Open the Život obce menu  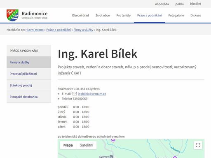103,15
